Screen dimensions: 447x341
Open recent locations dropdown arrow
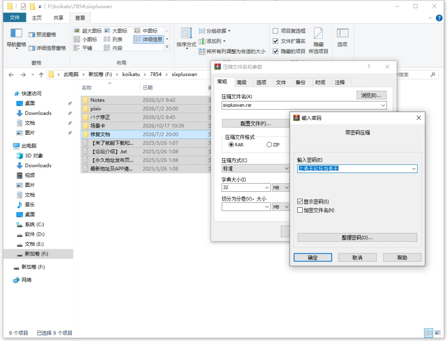[33, 75]
